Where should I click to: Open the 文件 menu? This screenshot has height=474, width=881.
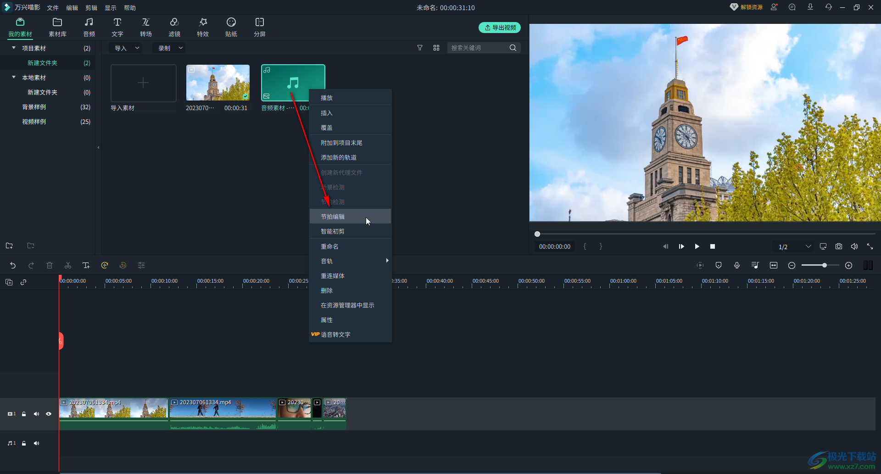tap(53, 8)
